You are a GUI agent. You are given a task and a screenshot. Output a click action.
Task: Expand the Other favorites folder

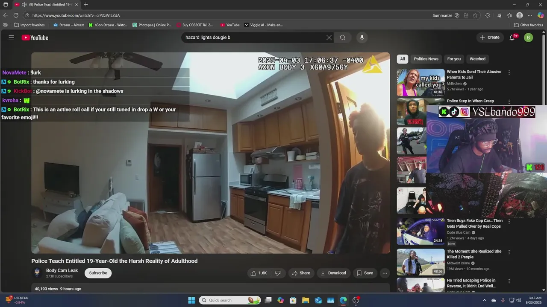(x=529, y=25)
